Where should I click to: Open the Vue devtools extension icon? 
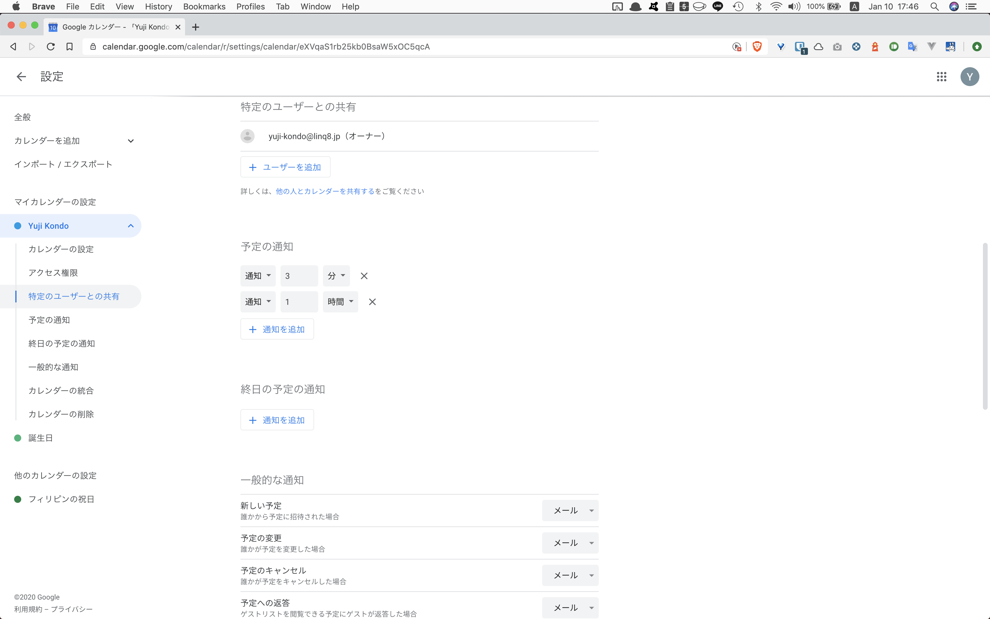pyautogui.click(x=931, y=46)
